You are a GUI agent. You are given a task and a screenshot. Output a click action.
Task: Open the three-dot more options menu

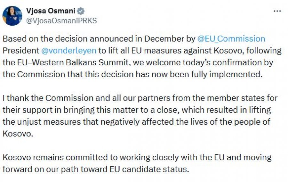277,11
